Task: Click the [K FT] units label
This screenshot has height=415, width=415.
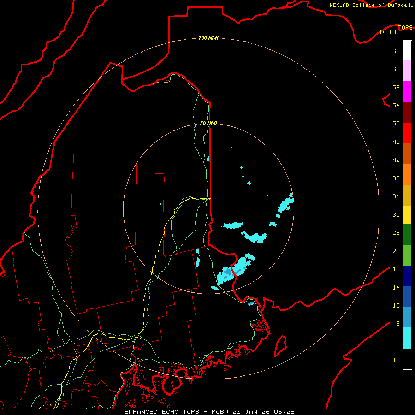Action: point(390,32)
